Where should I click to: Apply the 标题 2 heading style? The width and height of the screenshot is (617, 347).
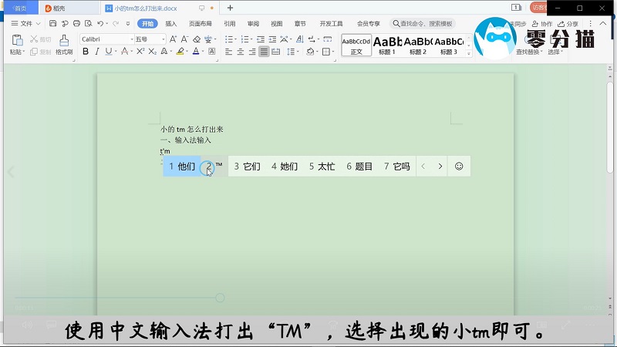tap(418, 45)
